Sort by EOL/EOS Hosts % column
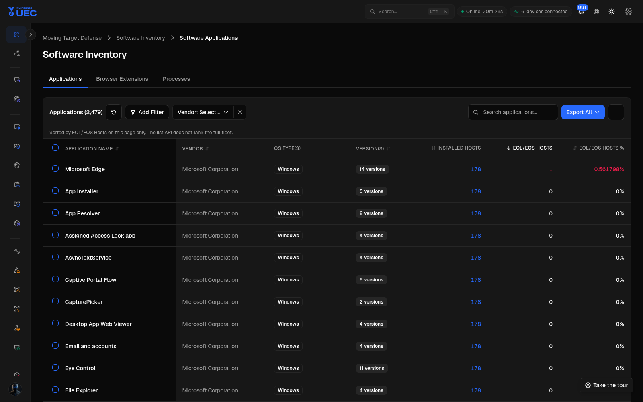 click(x=598, y=148)
